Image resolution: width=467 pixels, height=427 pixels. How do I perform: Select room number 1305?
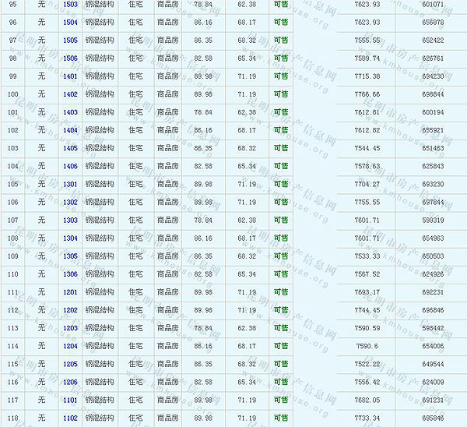coord(70,256)
